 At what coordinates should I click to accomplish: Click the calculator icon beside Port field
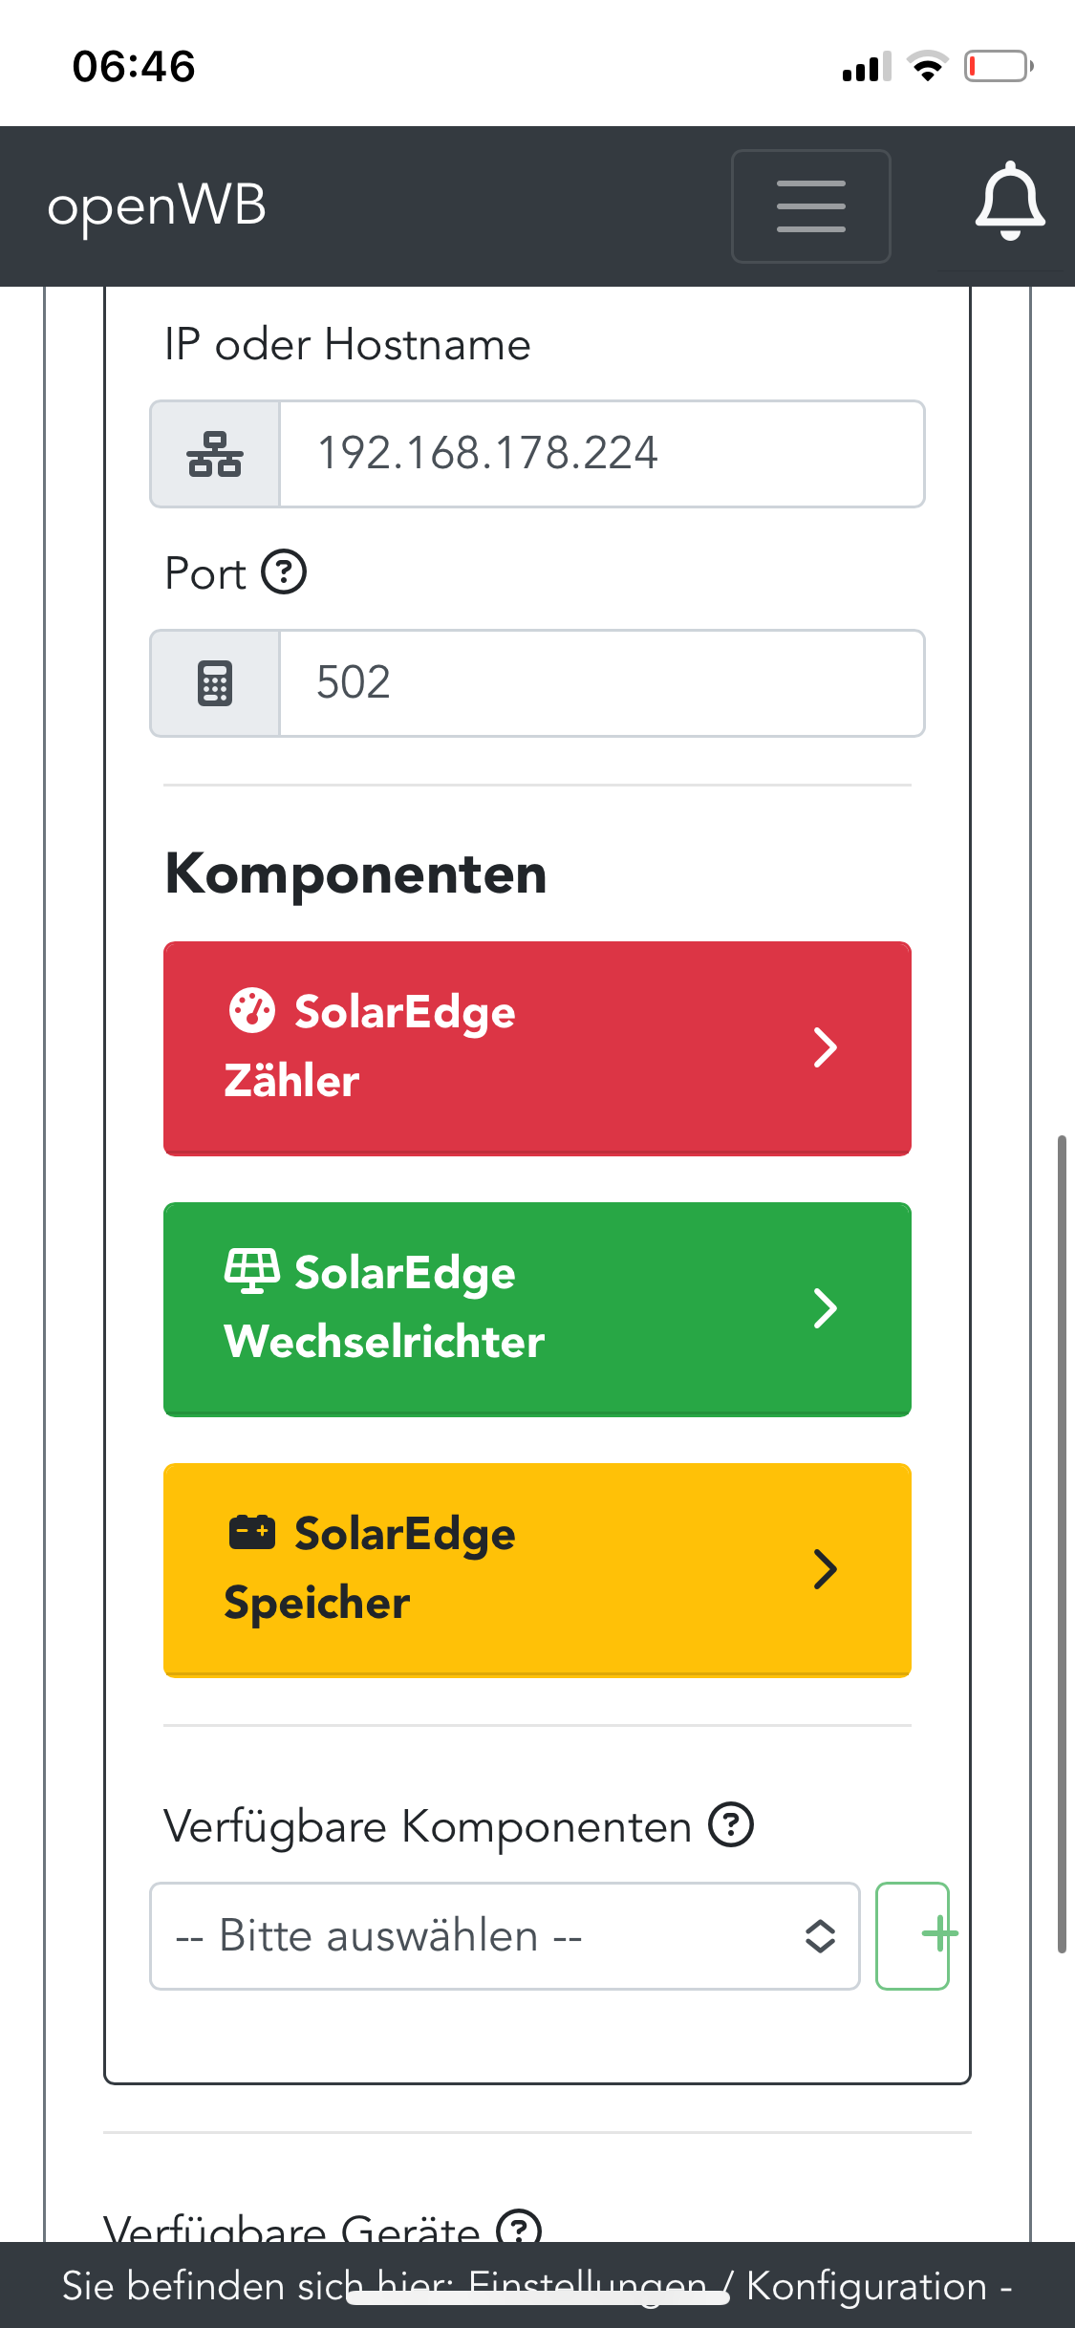coord(215,683)
